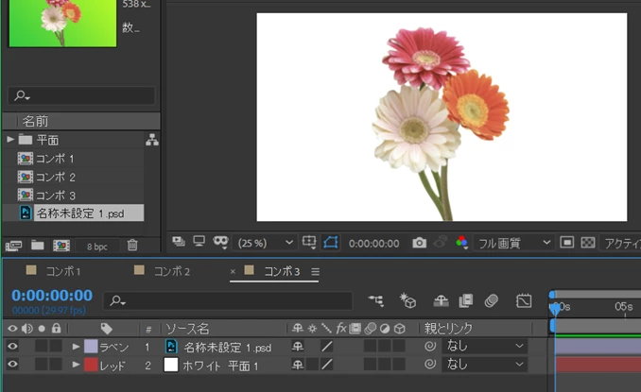The width and height of the screenshot is (641, 392).
Task: Show last snapshot icon
Action: tap(441, 242)
